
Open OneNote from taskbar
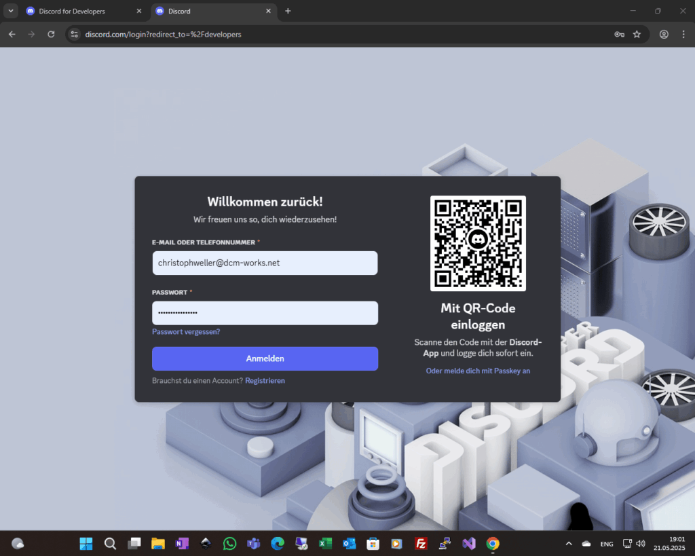click(x=182, y=544)
